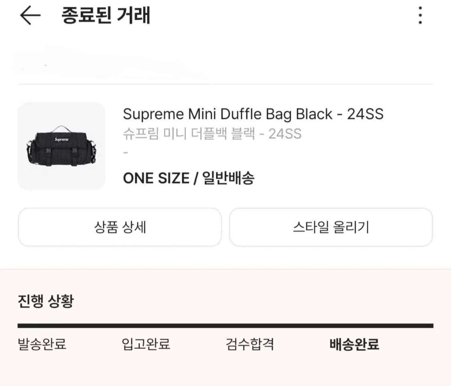Screen dimensions: 451x386
Task: Open the Supreme duffle bag thumbnail
Action: click(61, 146)
